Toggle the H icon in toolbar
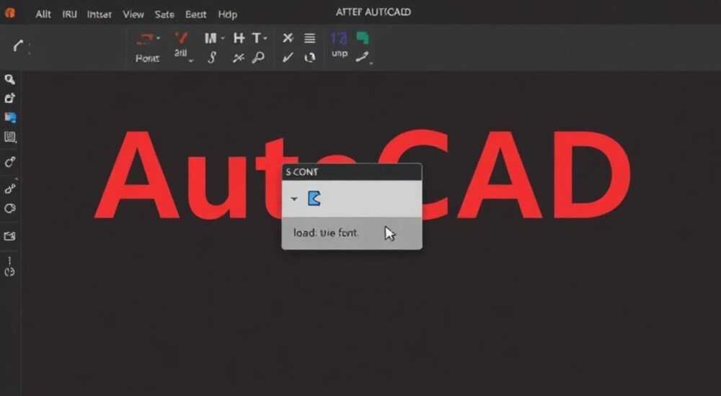 239,38
